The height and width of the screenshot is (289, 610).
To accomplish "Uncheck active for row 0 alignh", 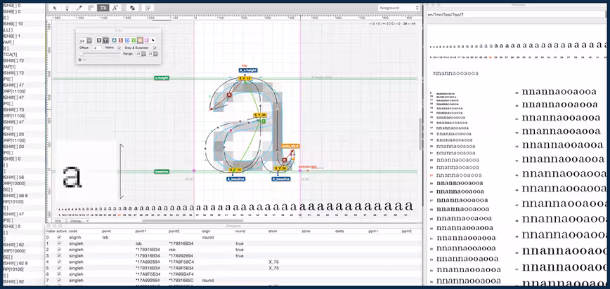I will [59, 237].
